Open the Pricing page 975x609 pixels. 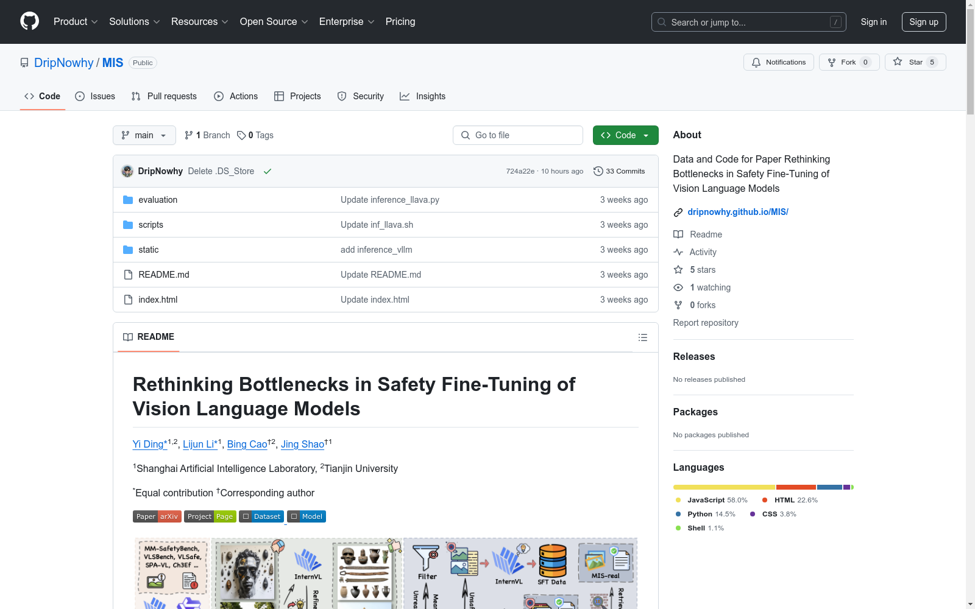point(400,22)
